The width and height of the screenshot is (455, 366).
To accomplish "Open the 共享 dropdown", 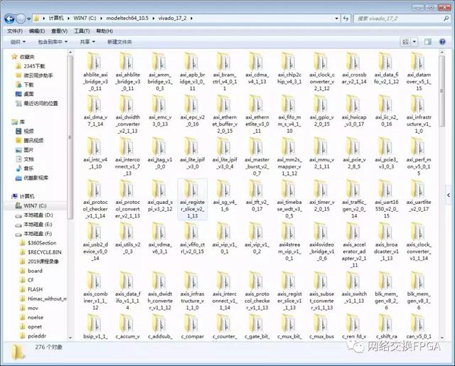I will [87, 42].
